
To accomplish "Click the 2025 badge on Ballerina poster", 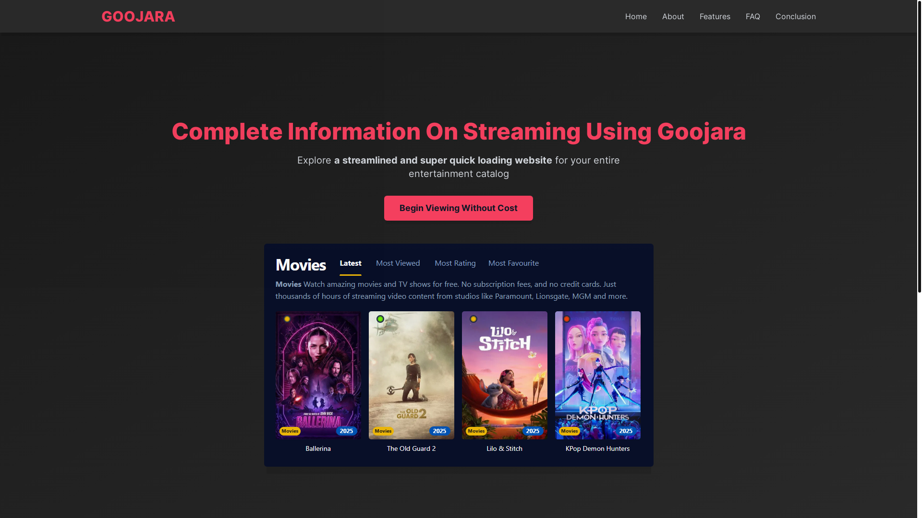I will (x=346, y=431).
